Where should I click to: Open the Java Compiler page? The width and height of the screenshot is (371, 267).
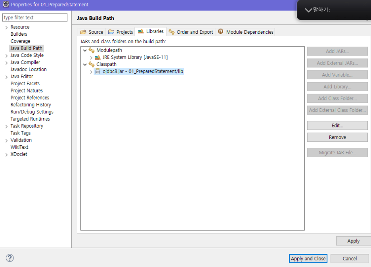(x=25, y=62)
